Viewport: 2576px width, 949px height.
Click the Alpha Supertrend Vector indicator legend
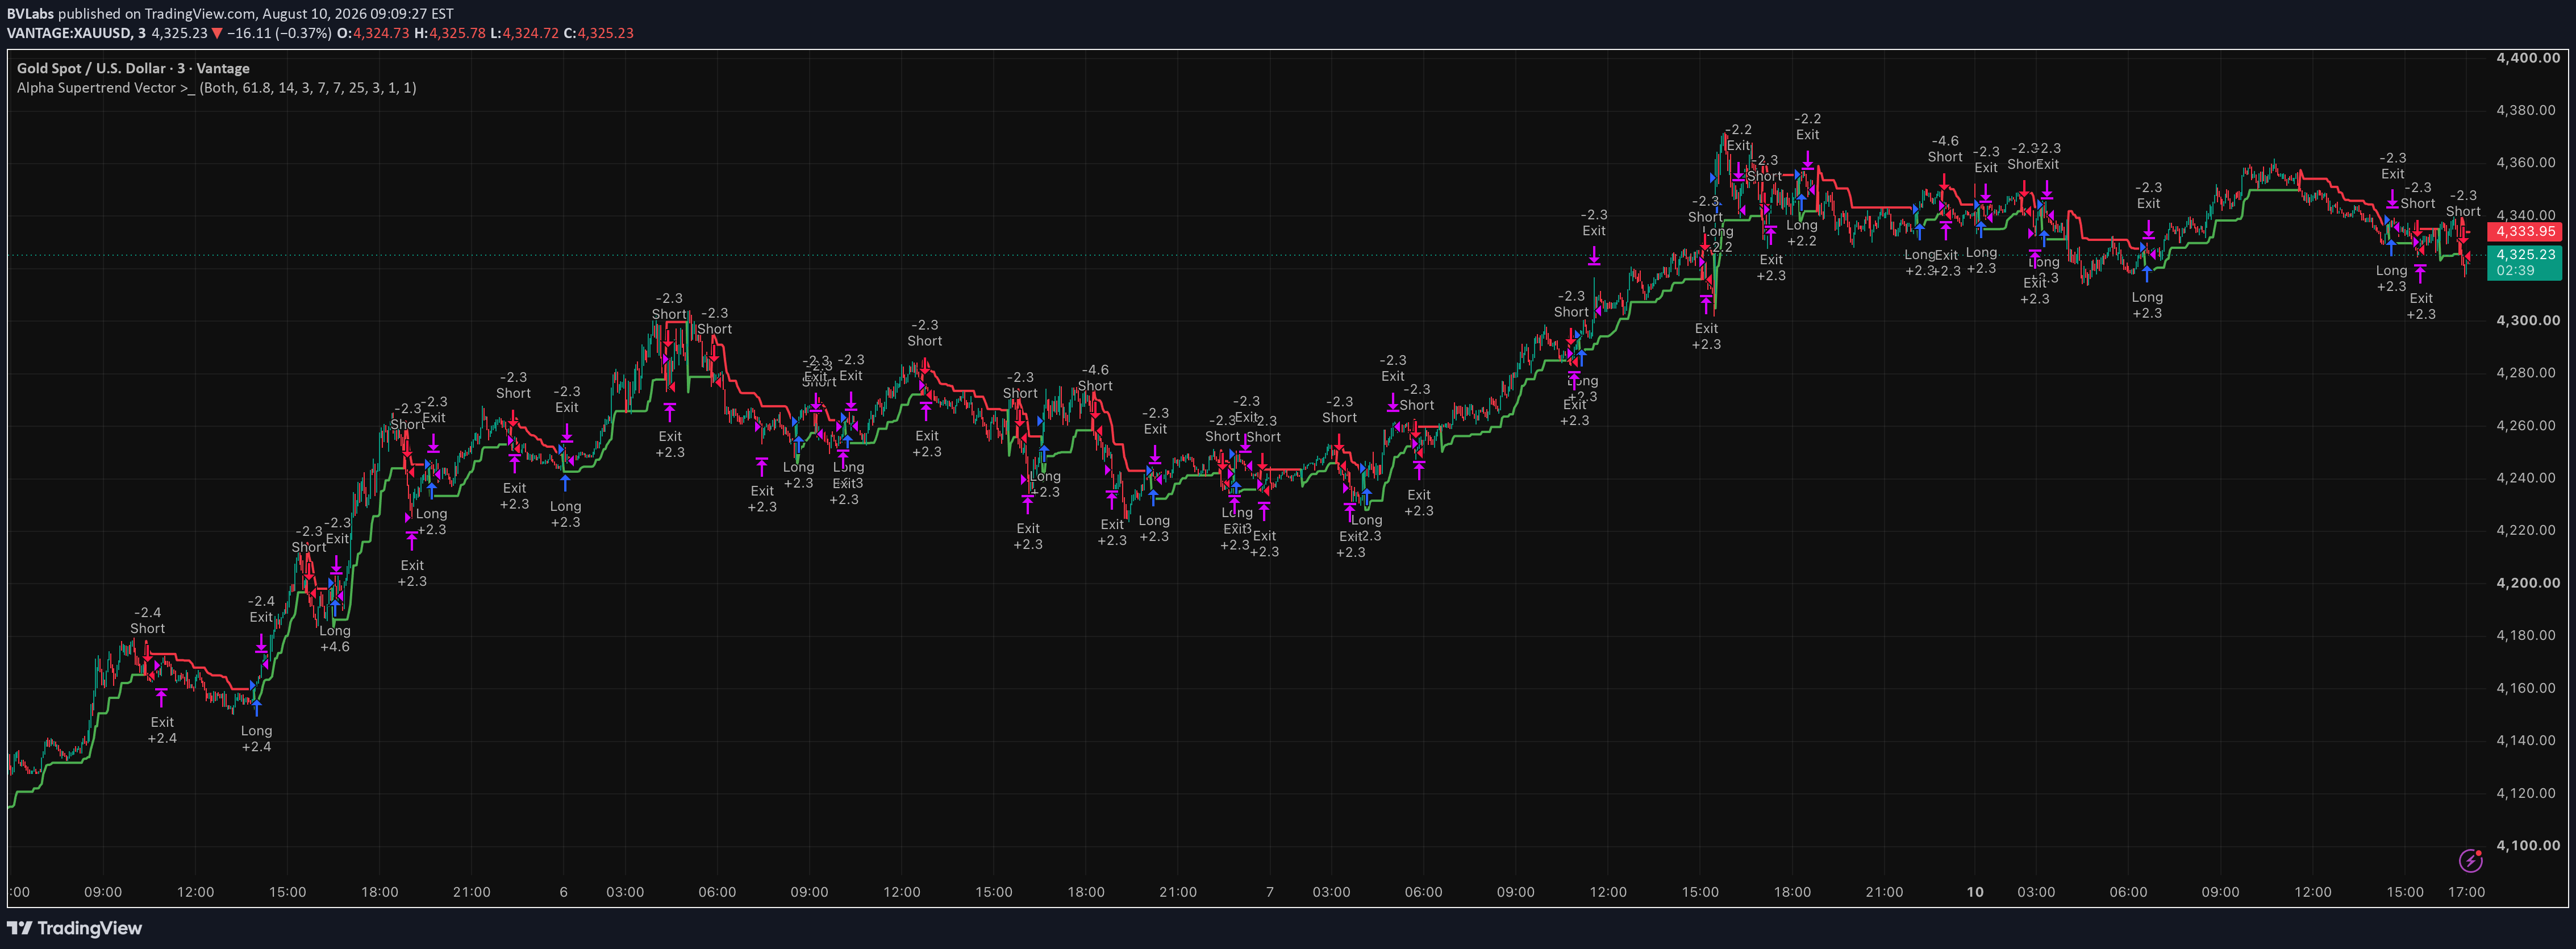click(x=217, y=88)
